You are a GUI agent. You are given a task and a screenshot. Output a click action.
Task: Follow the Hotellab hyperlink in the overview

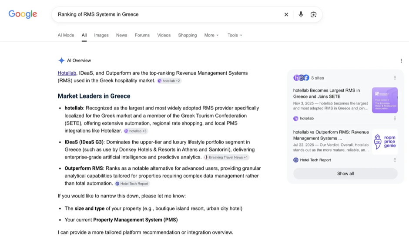point(67,73)
